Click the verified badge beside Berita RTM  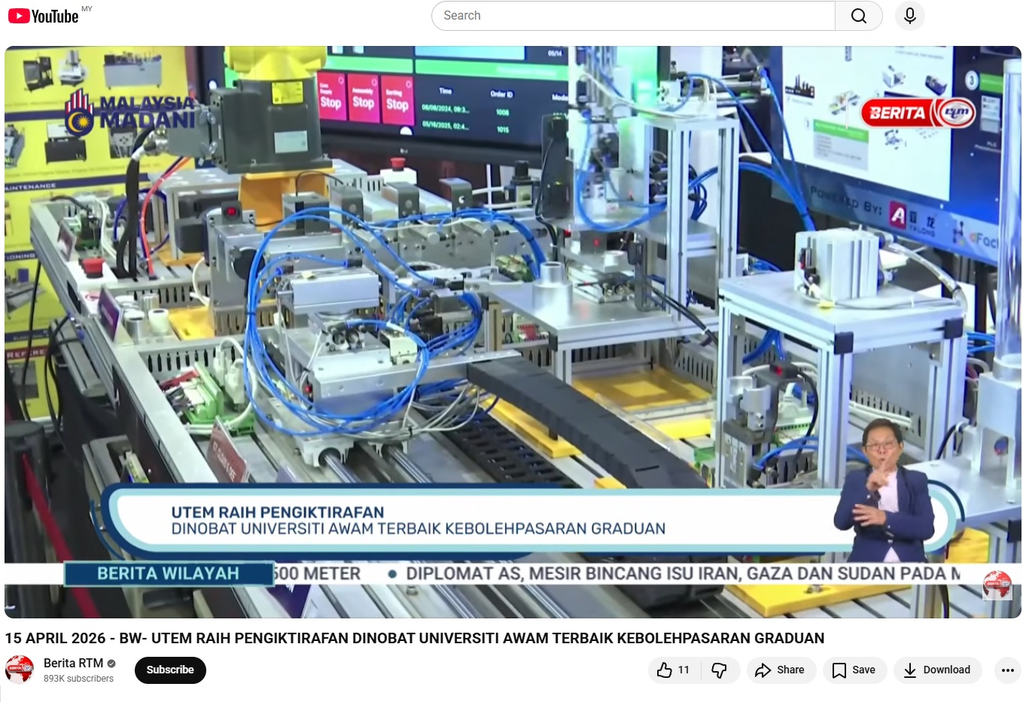pyautogui.click(x=111, y=664)
